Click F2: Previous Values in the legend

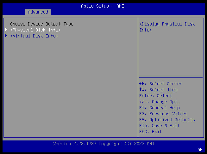(x=163, y=114)
